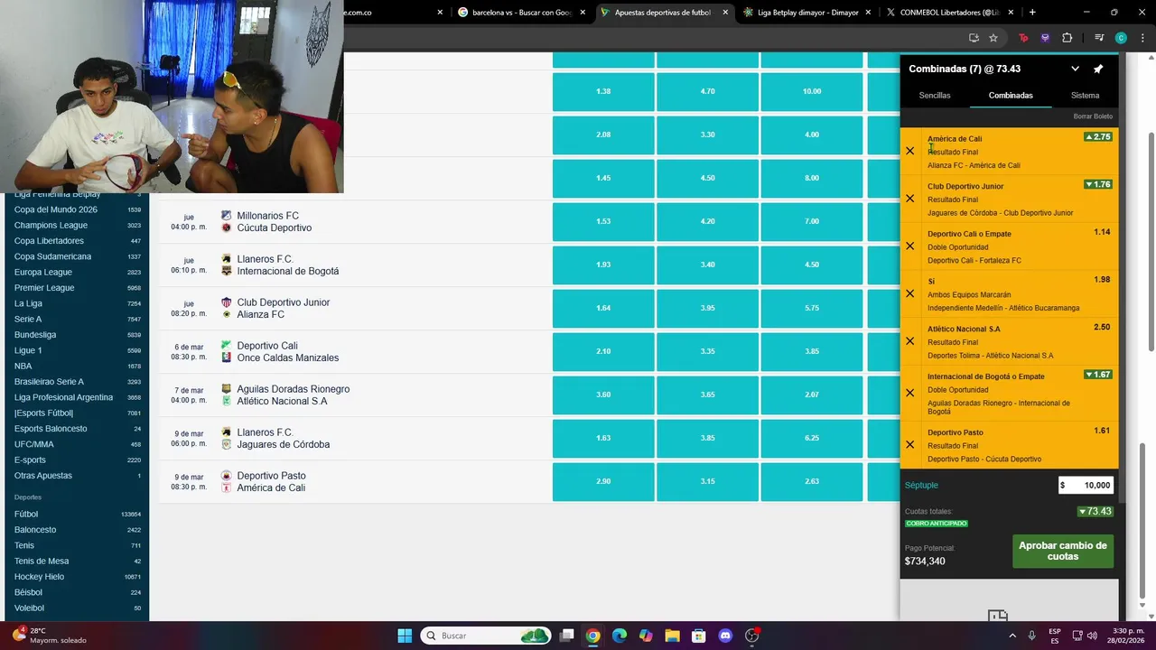The height and width of the screenshot is (650, 1156).
Task: Select 2.07 odds for Atlético Nacional S.A
Action: [811, 395]
